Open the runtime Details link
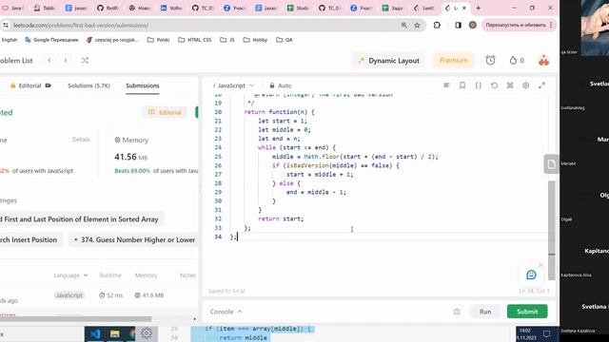This screenshot has height=342, width=609. tap(81, 140)
